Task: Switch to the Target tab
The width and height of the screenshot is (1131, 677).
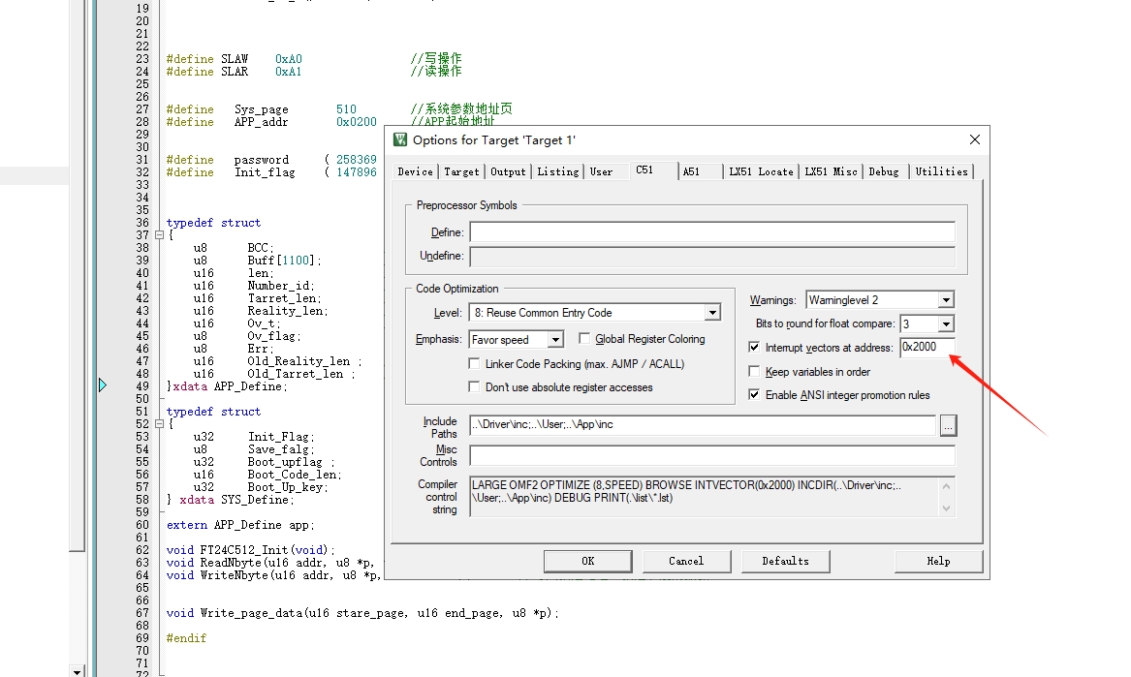Action: pos(461,171)
